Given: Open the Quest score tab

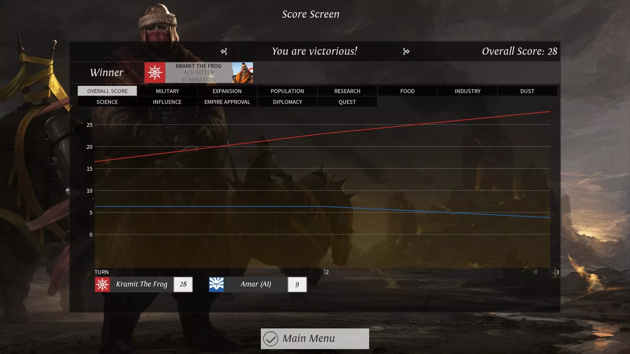Looking at the screenshot, I should pyautogui.click(x=347, y=102).
